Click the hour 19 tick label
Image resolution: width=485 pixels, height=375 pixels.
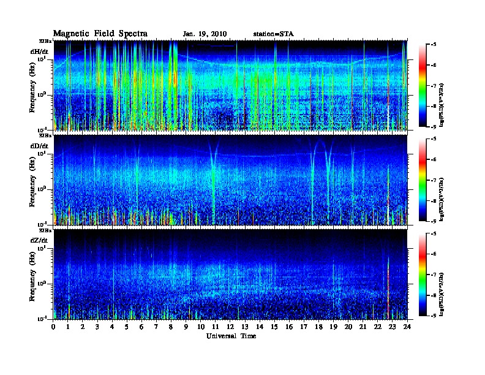[x=333, y=327]
